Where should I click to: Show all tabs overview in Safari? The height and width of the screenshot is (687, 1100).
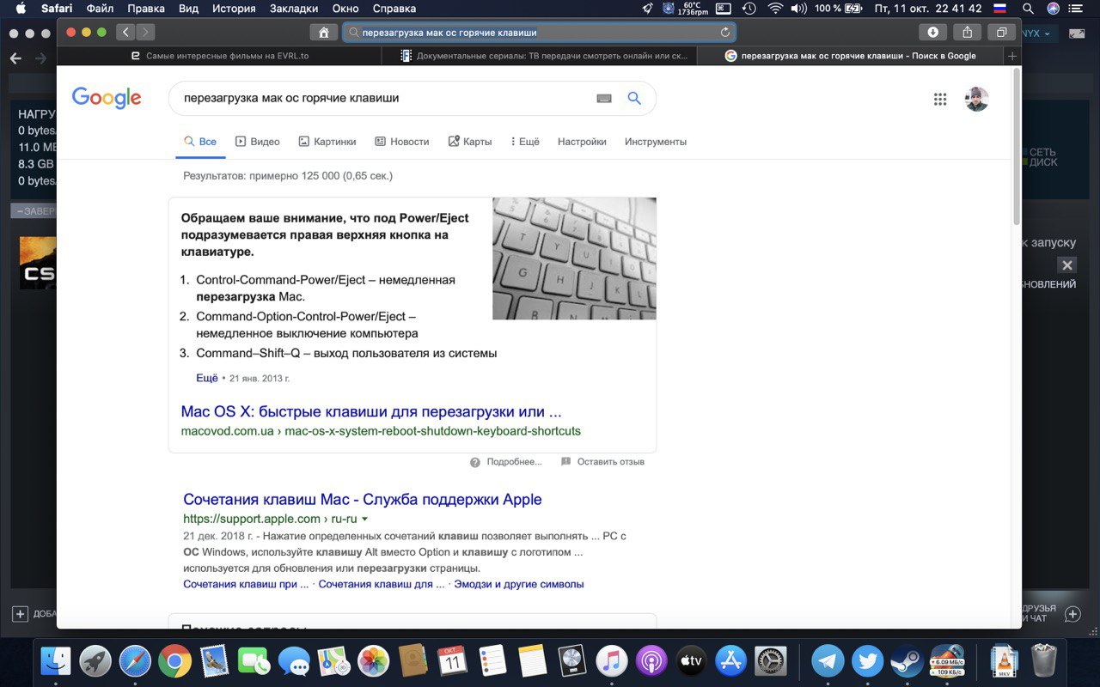(1001, 33)
